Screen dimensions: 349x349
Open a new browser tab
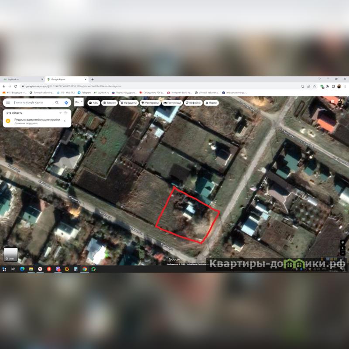point(92,79)
